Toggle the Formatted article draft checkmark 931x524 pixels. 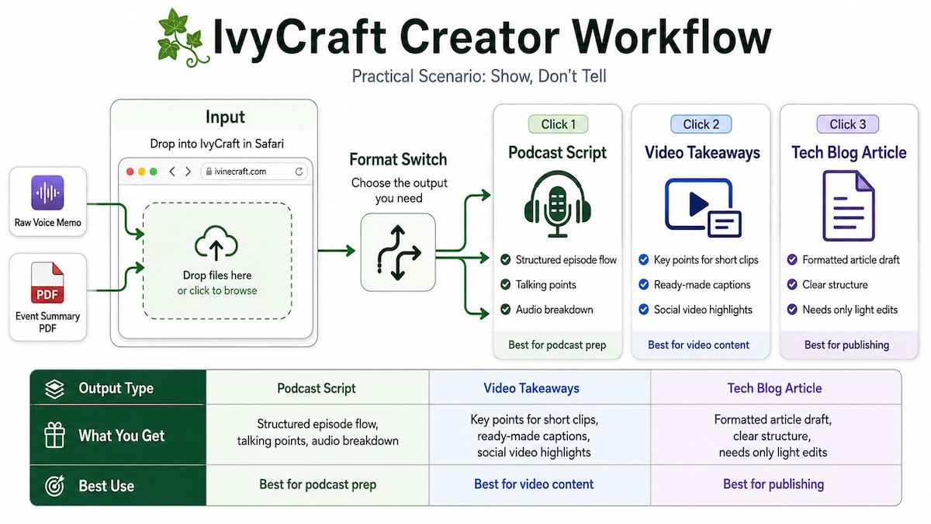(792, 259)
